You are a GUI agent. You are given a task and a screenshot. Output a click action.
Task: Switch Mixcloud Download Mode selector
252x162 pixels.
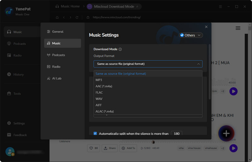tap(114, 7)
